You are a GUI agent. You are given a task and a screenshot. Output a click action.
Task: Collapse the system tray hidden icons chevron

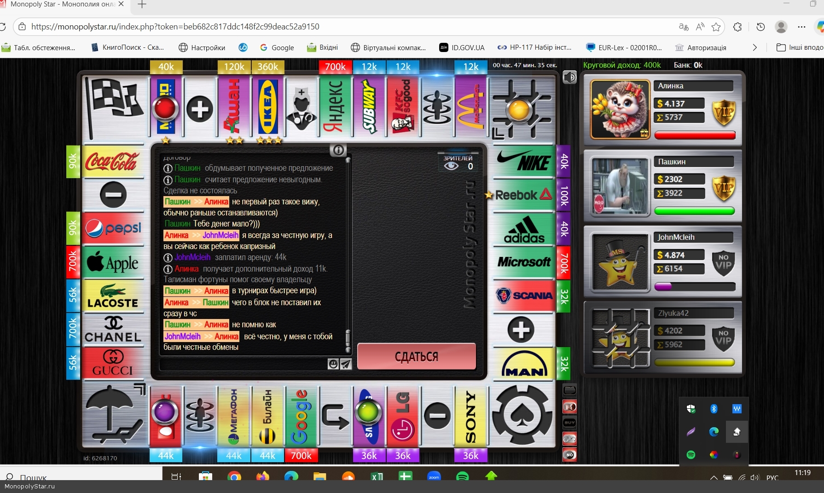(714, 478)
